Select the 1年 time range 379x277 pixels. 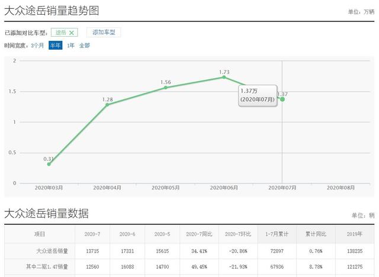[x=70, y=46]
